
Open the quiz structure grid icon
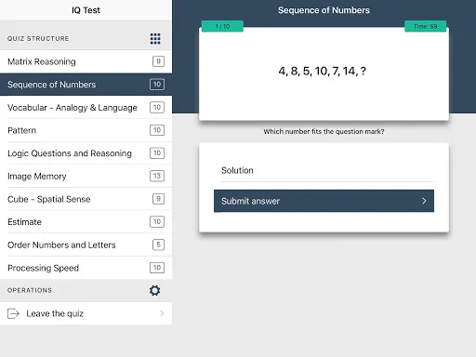click(155, 39)
